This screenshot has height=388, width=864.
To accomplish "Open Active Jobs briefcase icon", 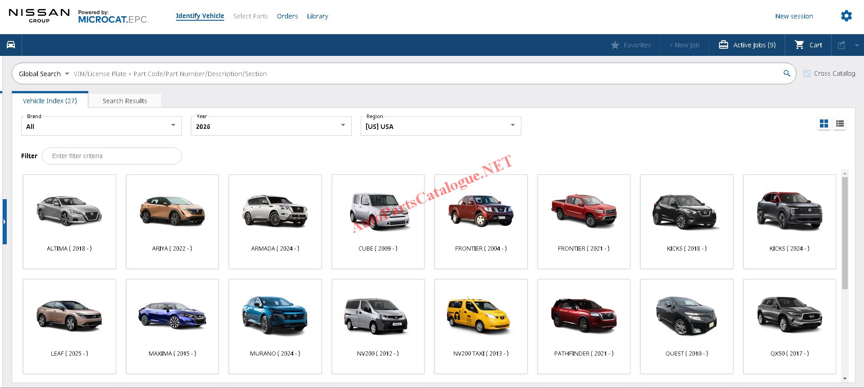I will click(724, 45).
